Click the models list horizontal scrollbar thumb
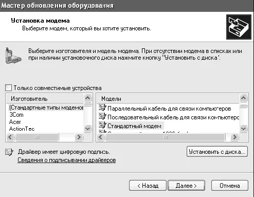Screen dimensions: 254x197 [165, 137]
